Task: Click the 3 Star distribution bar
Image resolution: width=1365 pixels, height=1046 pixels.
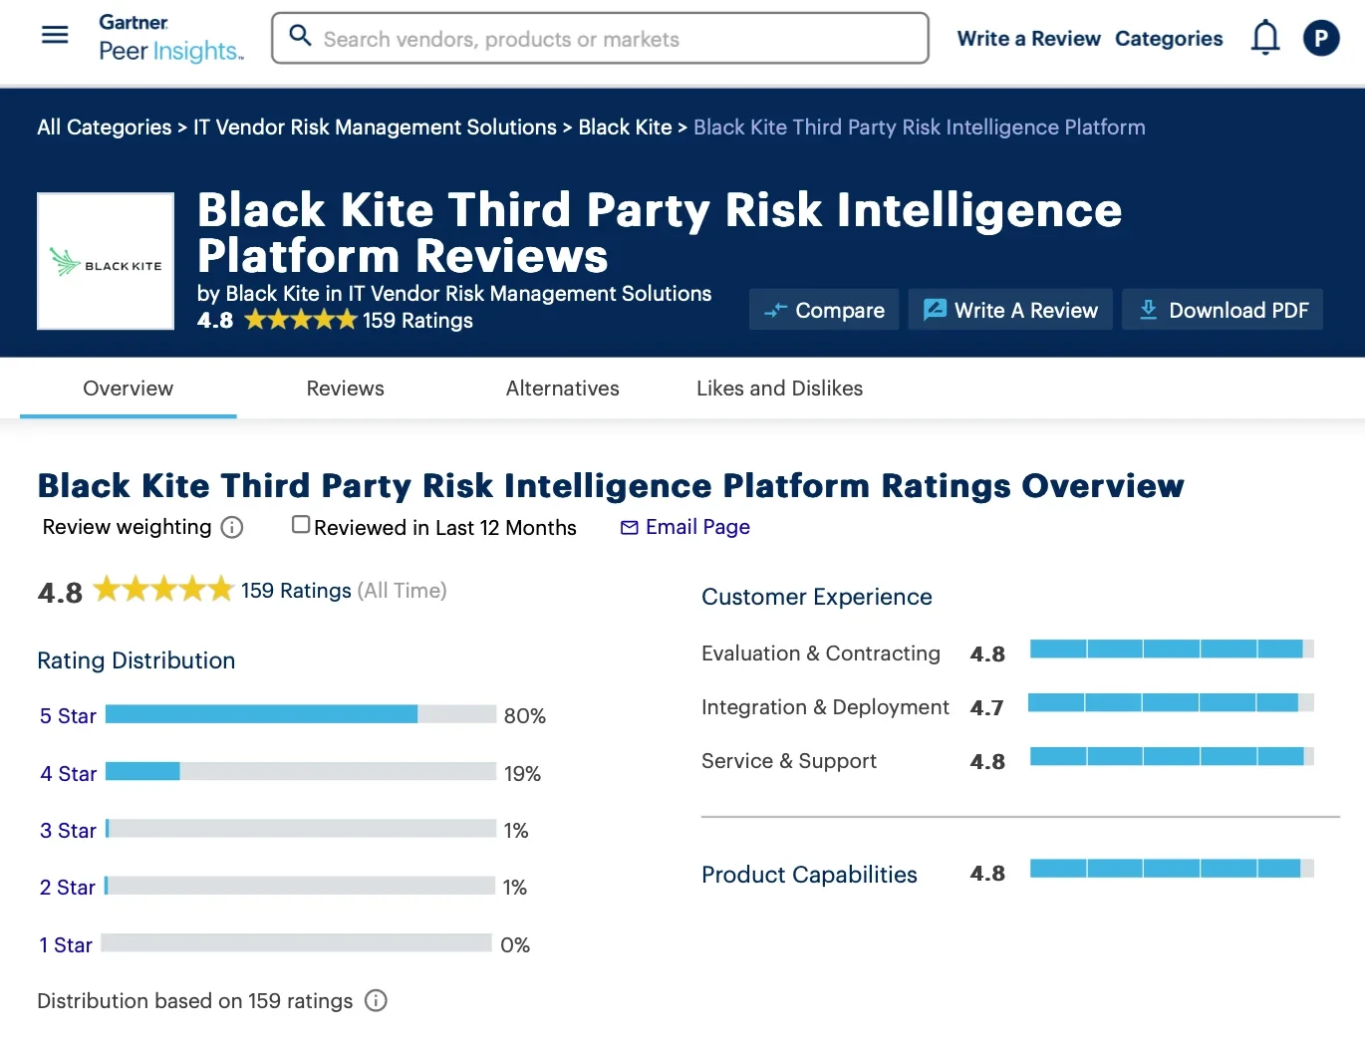Action: coord(301,829)
